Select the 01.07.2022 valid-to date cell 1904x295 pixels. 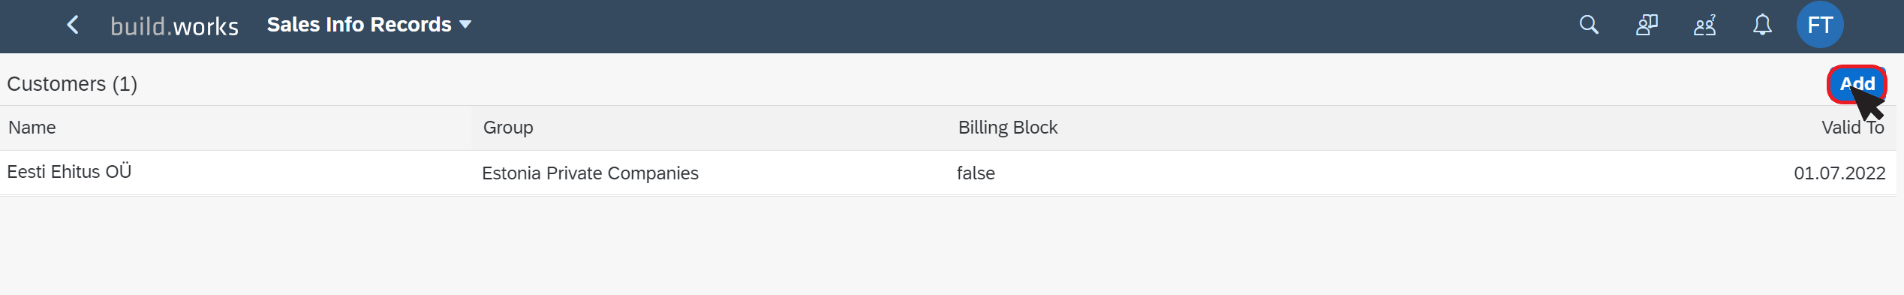click(x=1839, y=173)
